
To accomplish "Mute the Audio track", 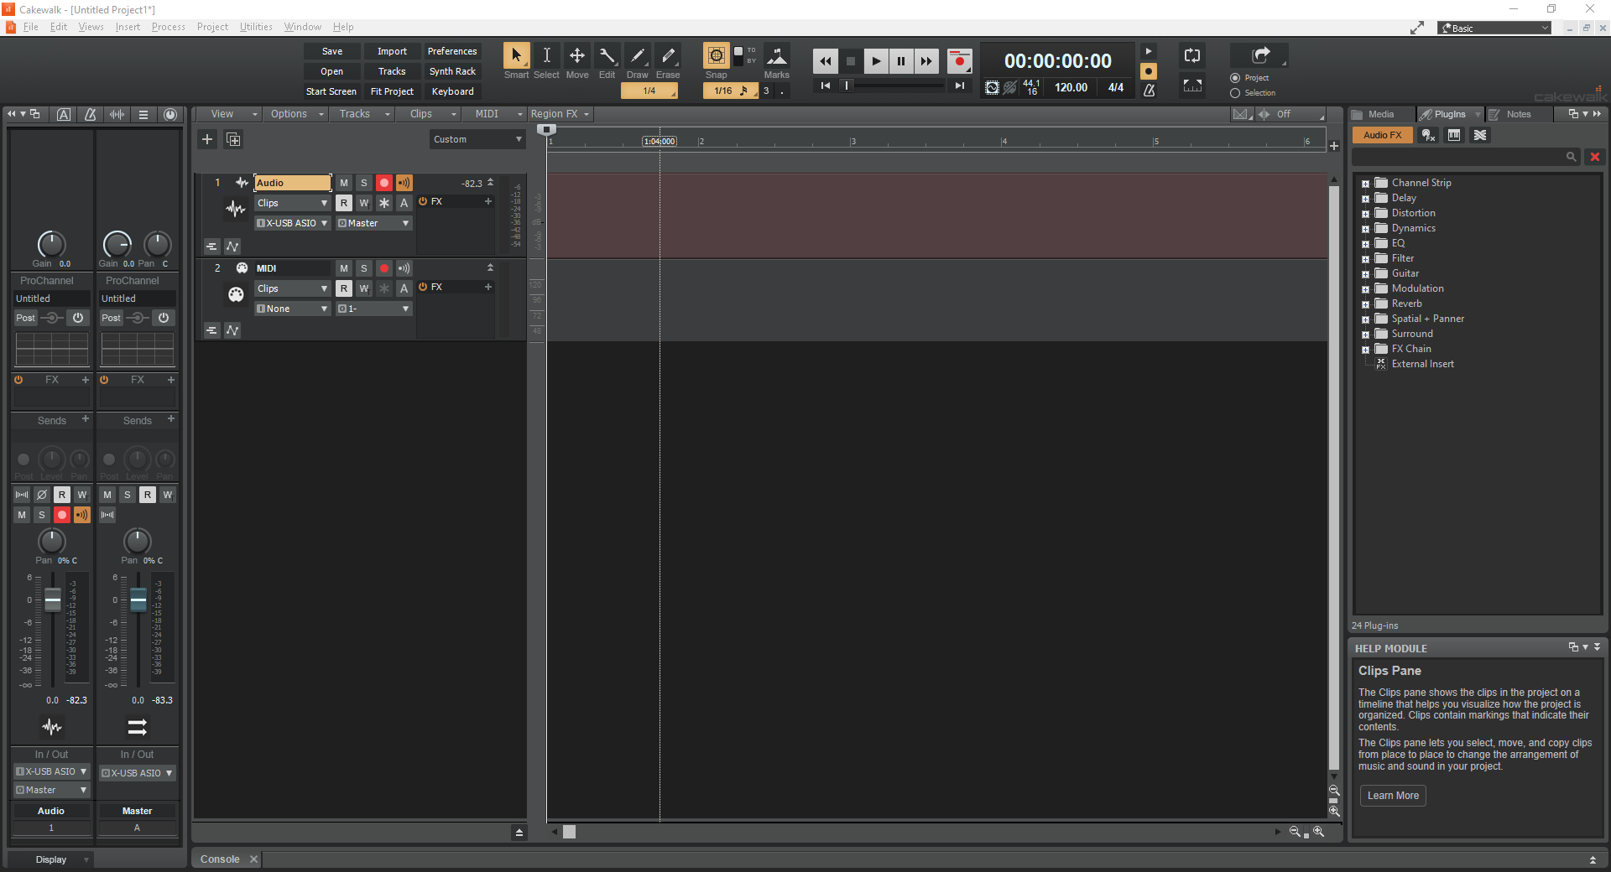I will pyautogui.click(x=344, y=183).
